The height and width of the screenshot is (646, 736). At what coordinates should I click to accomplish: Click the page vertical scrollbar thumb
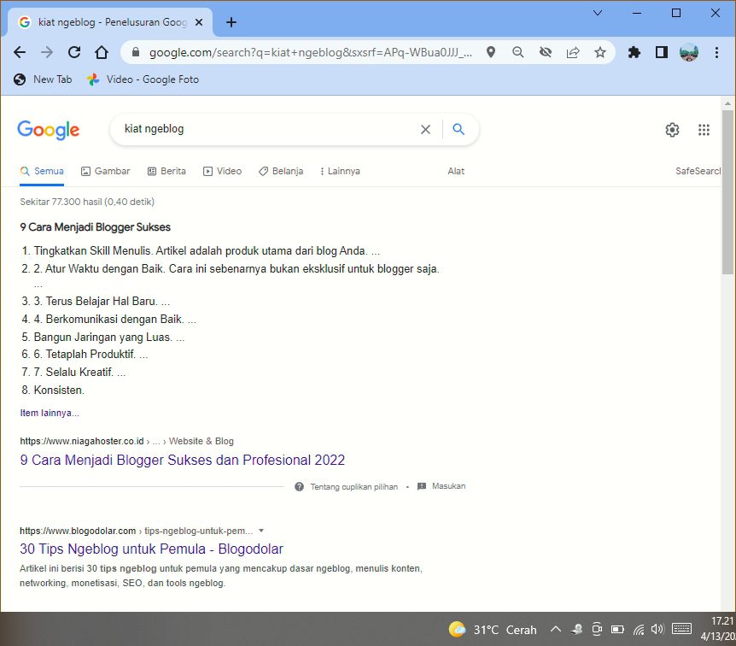point(727,192)
